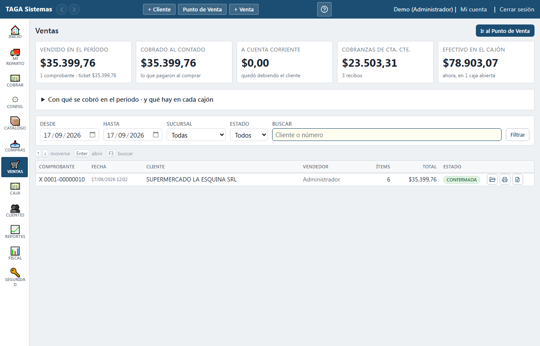
Task: Open the Clientes section
Action: (x=15, y=211)
